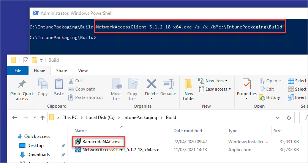
Task: Click IntunePackaging breadcrumb in address bar
Action: pyautogui.click(x=140, y=118)
